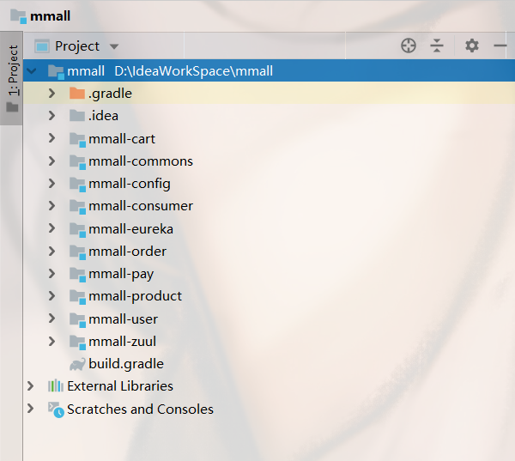This screenshot has height=461, width=515.
Task: Click the mmall-cart module folder icon
Action: tap(78, 139)
